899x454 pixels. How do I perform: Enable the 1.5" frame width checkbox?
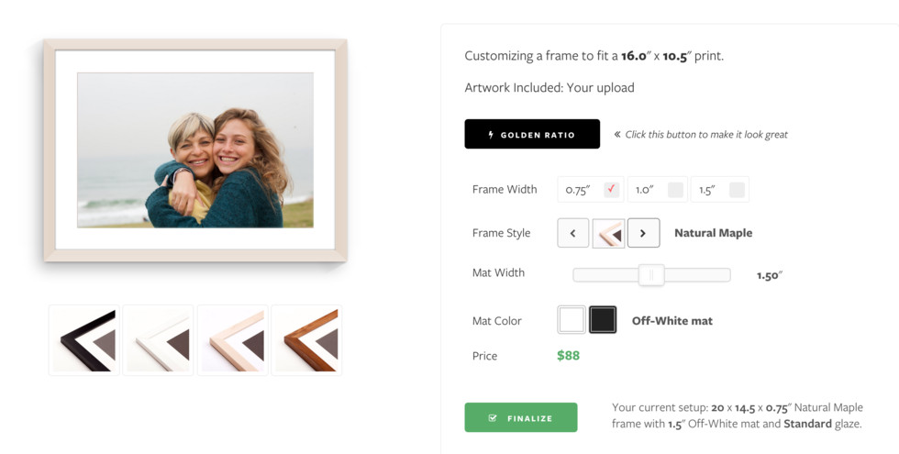tap(737, 190)
